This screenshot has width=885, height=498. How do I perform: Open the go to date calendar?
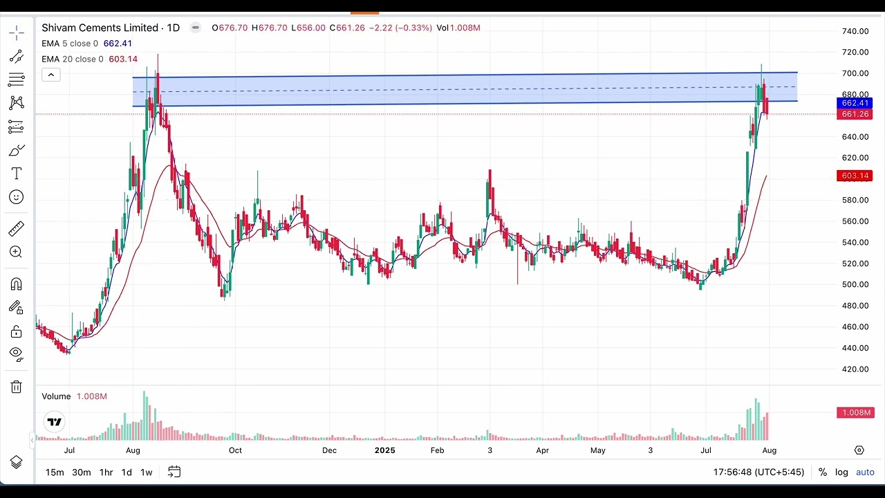tap(174, 472)
